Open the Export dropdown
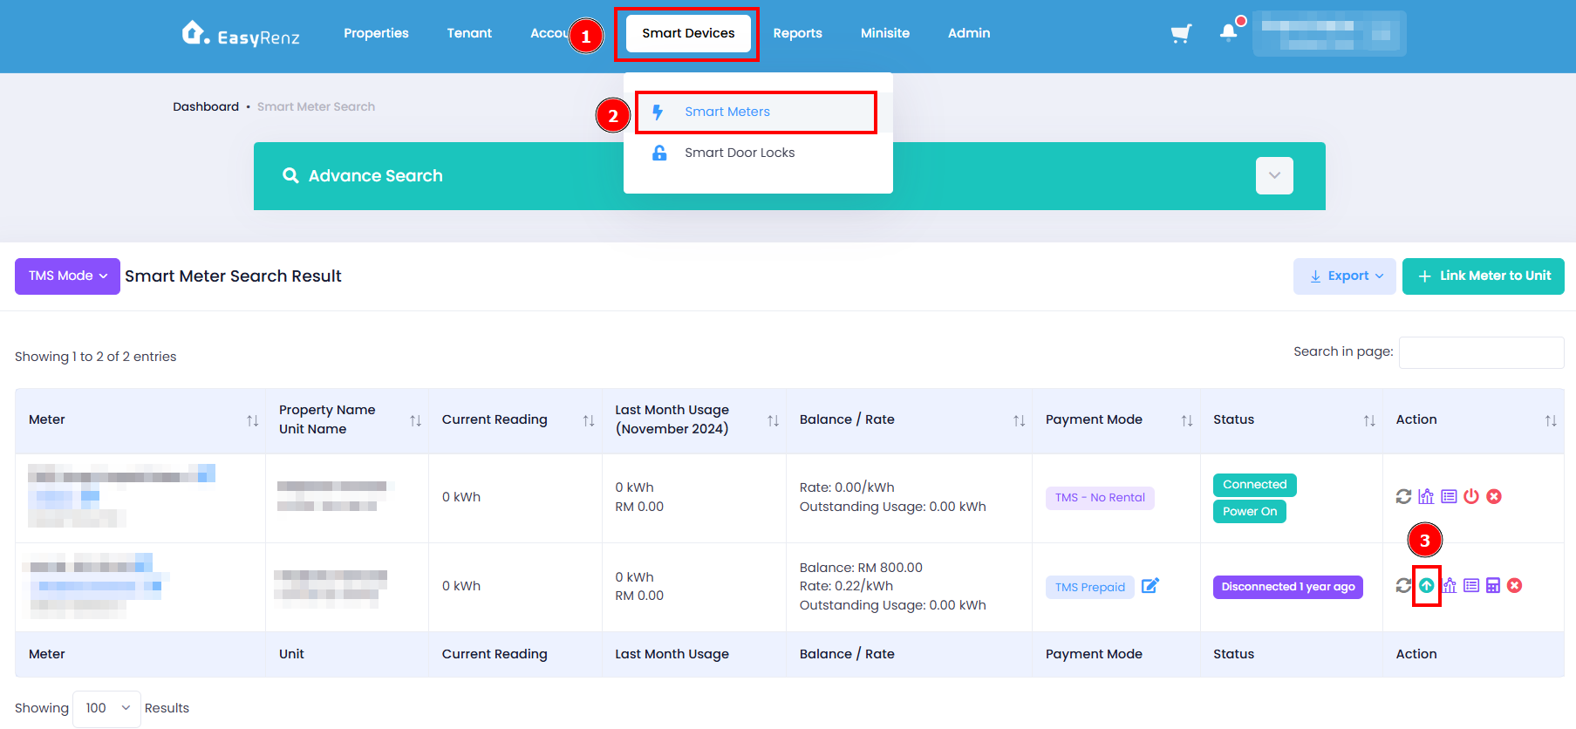 (1344, 276)
